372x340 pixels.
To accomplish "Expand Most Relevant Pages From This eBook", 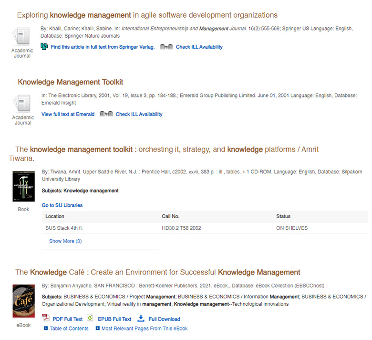I will pos(144,329).
